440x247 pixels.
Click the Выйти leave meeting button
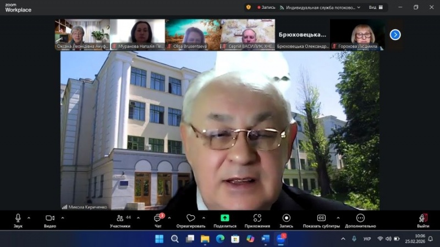(x=423, y=218)
